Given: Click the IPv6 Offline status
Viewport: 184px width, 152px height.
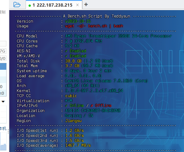Looking at the screenshot, I should click(101, 106).
